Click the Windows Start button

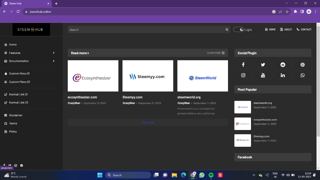[100, 175]
